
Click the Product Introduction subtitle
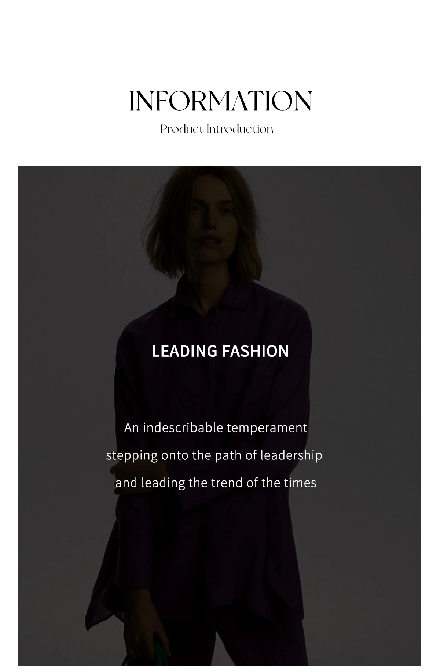[x=217, y=130]
